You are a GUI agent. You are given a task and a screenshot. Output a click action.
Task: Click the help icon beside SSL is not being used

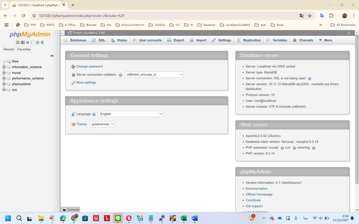point(310,79)
